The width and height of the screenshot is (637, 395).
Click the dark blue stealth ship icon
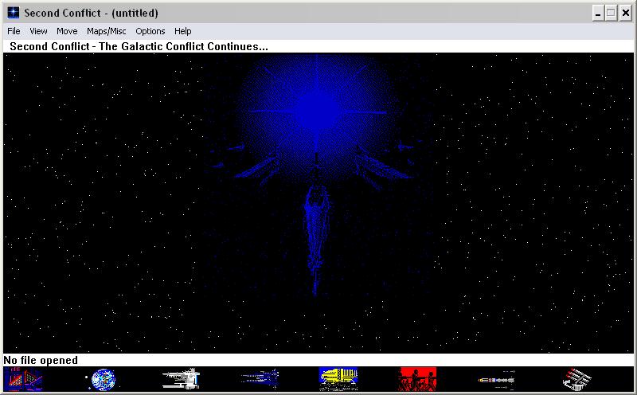pos(260,379)
